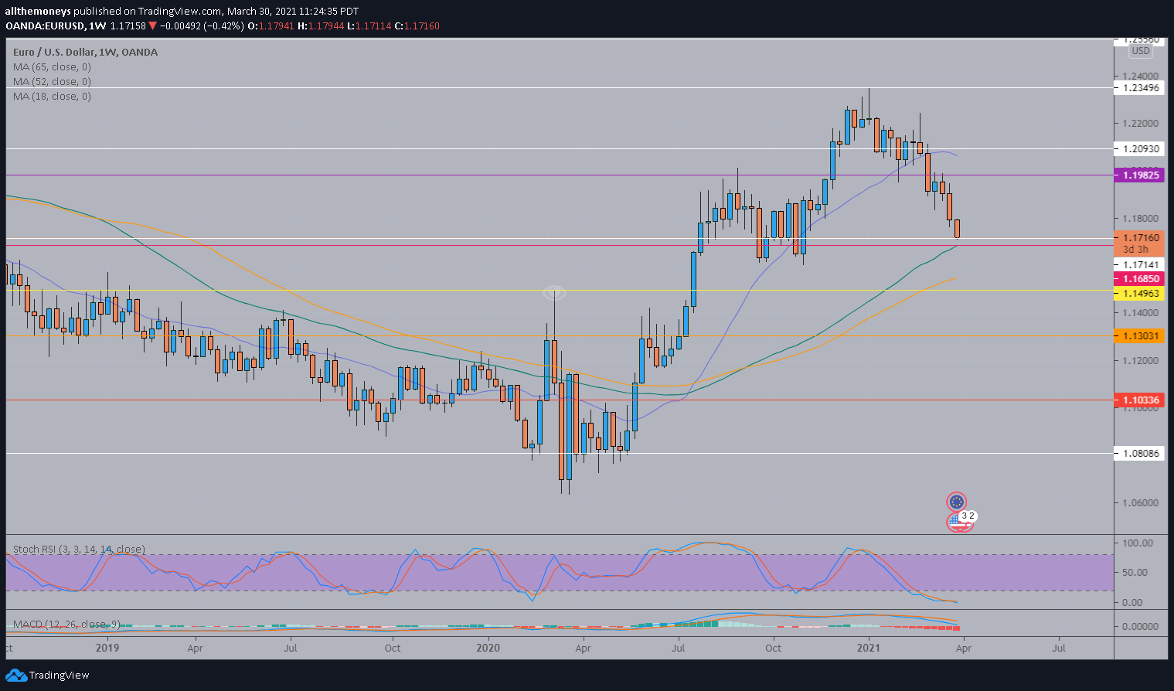The width and height of the screenshot is (1174, 691).
Task: Click the 1.12000 price axis tick
Action: (1140, 361)
